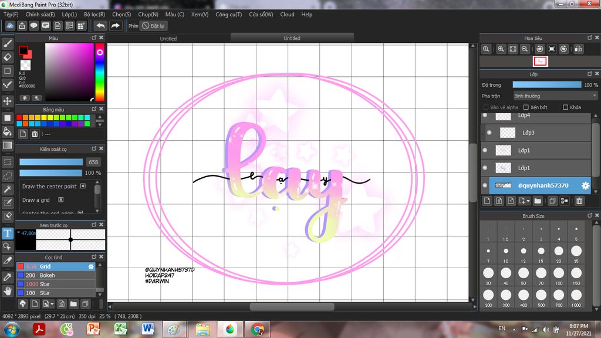The width and height of the screenshot is (601, 338).
Task: Toggle Bảo vệ alpha checkbox
Action: (x=485, y=107)
